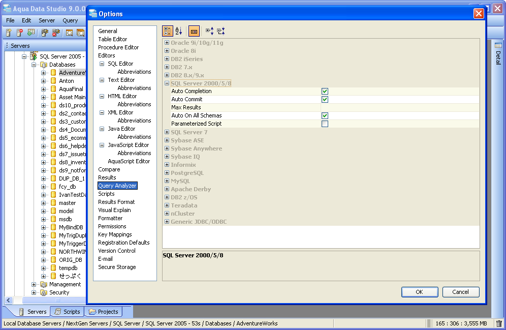
Task: Sort properties alphabetically with A-Z icon
Action: [x=178, y=32]
